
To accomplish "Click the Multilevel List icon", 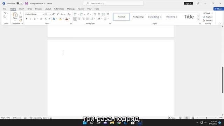I will (x=88, y=14).
